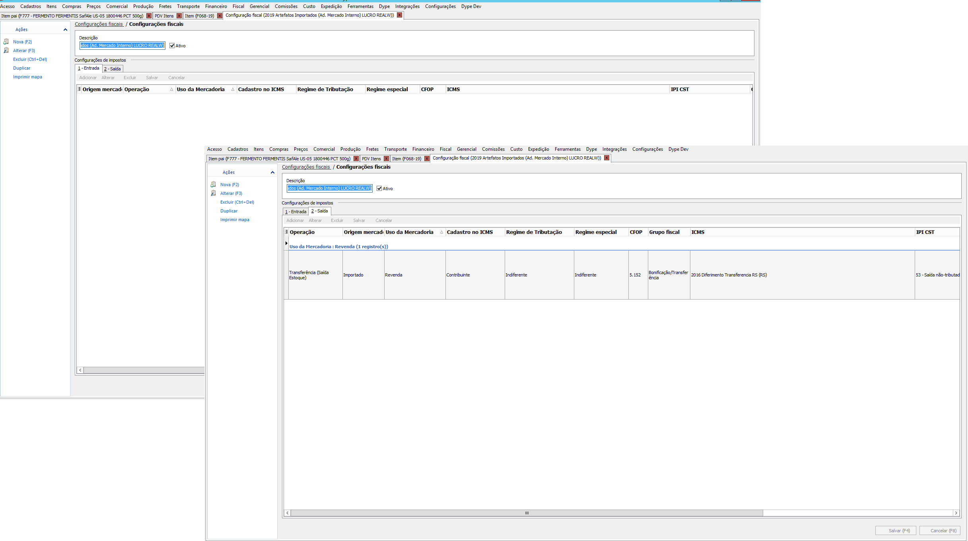Screen dimensions: 968x541
Task: Click Alterar in front window grid toolbar
Action: tap(315, 220)
